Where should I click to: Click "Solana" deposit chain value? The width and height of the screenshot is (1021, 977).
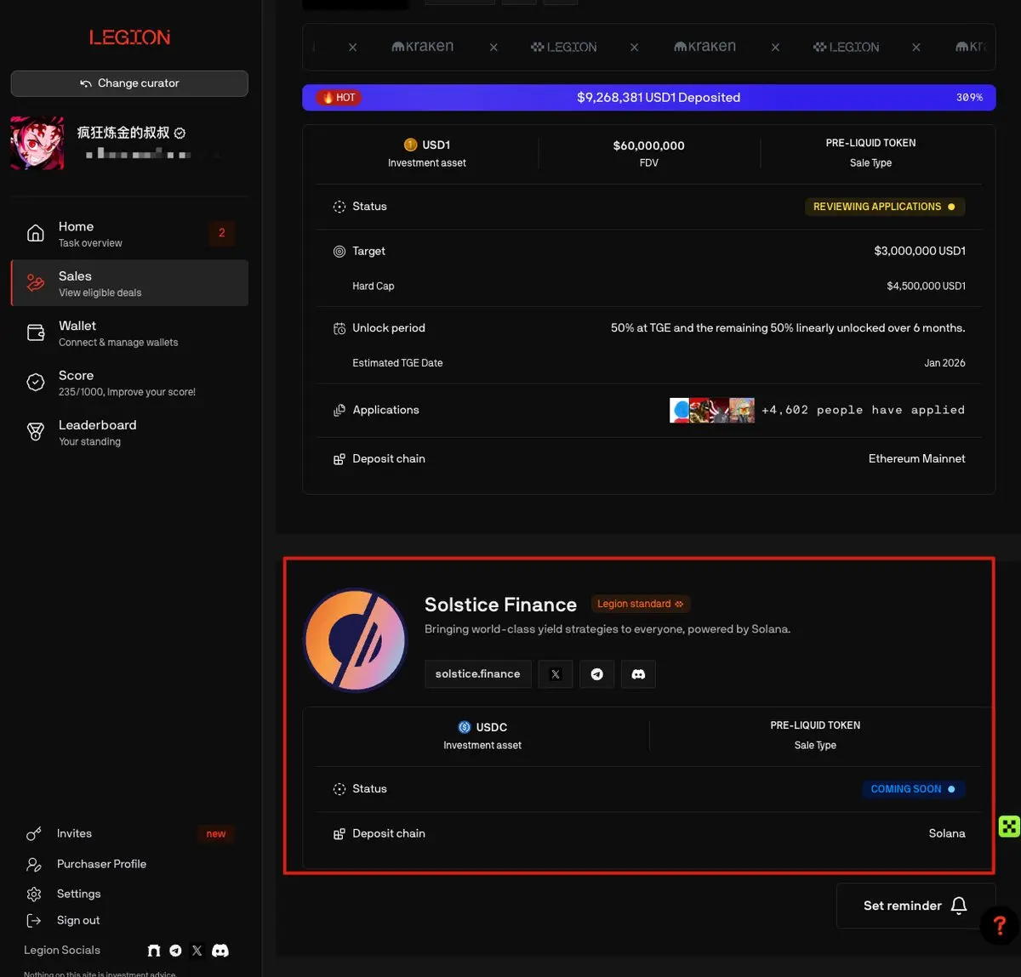pyautogui.click(x=947, y=833)
